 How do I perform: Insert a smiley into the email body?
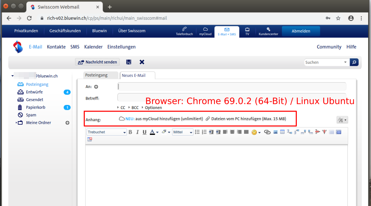(x=254, y=132)
